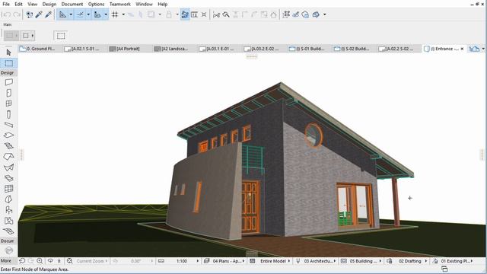Open the Guide Lines dropdown arrow
The height and width of the screenshot is (274, 487).
click(x=71, y=14)
